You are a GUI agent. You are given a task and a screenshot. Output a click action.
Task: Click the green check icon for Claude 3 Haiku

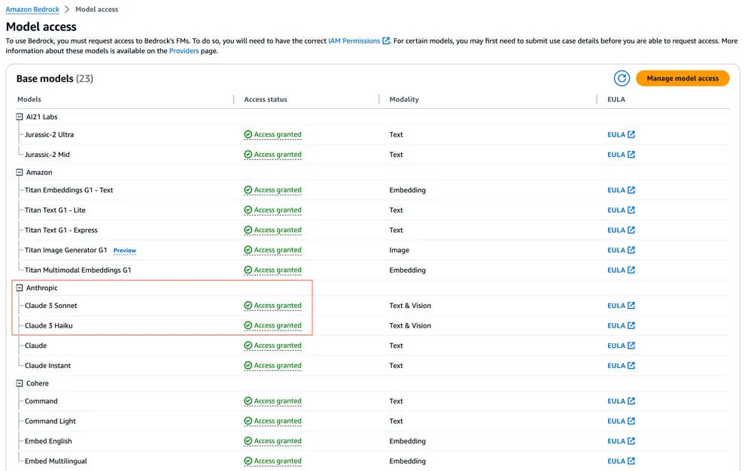coord(248,326)
